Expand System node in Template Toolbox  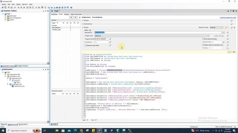click(x=5, y=20)
